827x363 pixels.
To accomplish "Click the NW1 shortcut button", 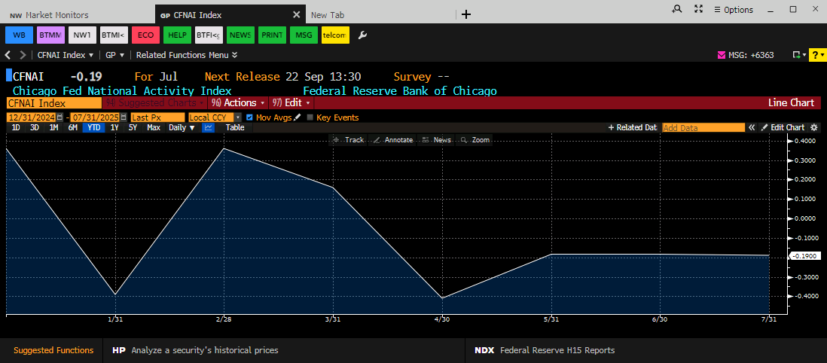I will click(x=82, y=35).
